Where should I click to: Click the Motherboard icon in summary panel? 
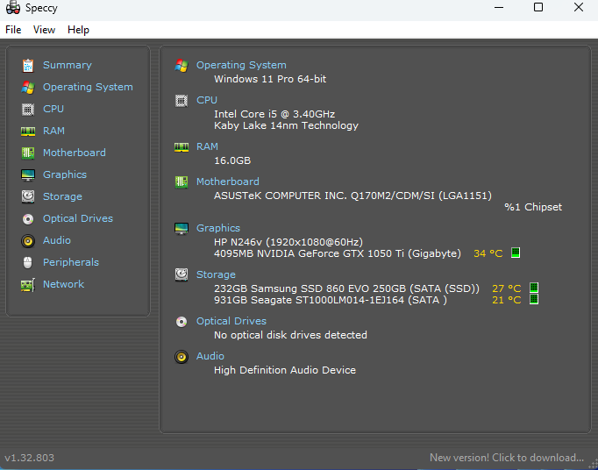tap(182, 182)
